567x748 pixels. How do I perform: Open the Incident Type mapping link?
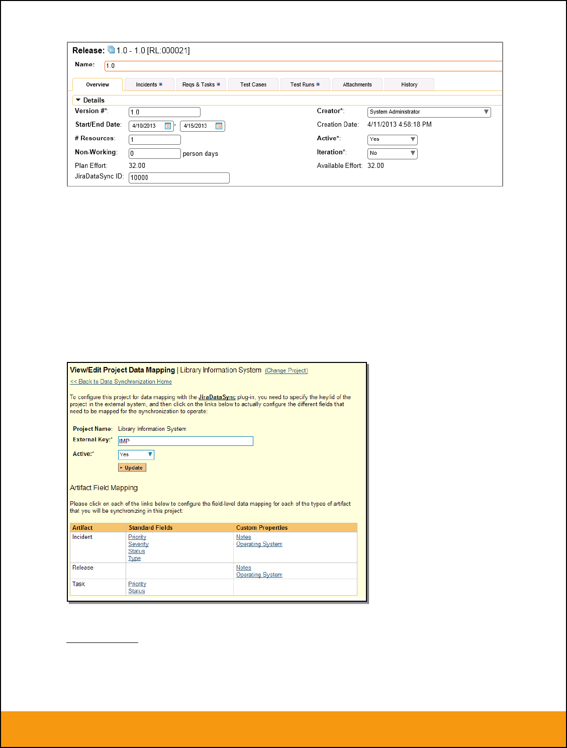134,558
